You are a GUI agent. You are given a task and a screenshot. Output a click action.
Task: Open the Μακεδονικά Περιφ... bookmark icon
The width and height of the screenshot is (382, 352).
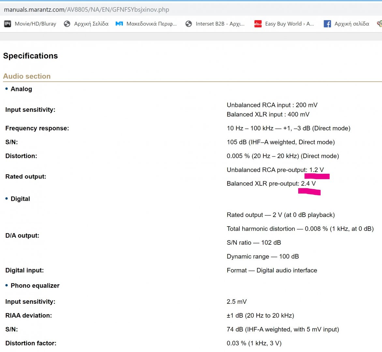[119, 23]
